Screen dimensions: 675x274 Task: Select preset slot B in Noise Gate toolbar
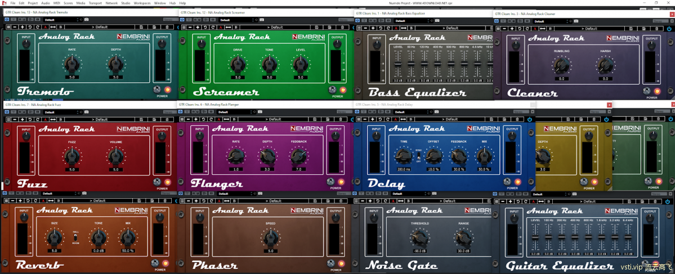411,200
